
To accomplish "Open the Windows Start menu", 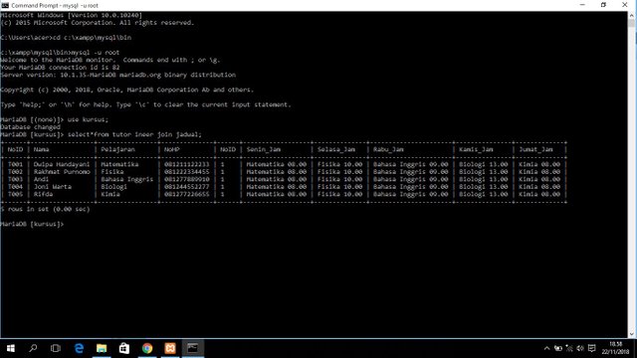I will 11,348.
